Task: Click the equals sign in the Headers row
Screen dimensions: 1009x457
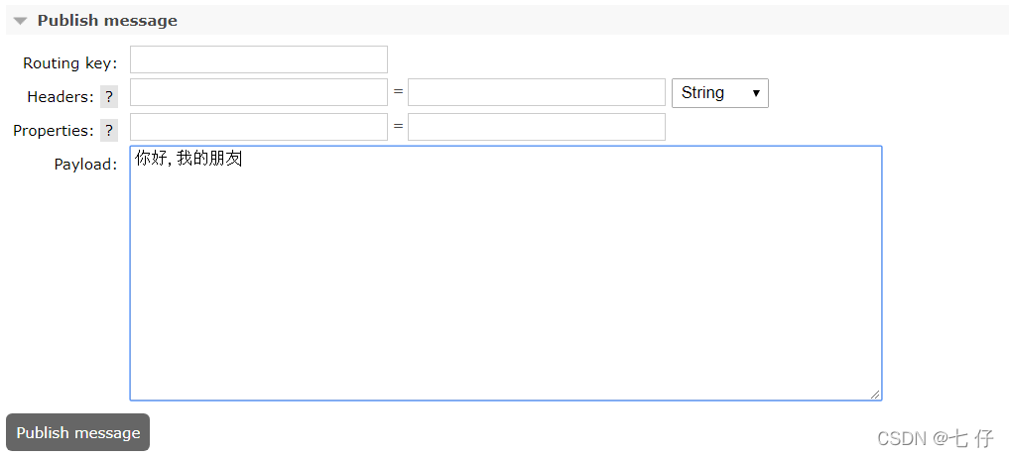Action: (x=398, y=91)
